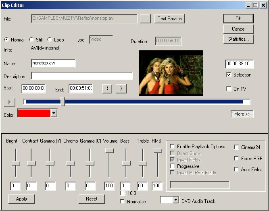Set mark-out with the } button
The width and height of the screenshot is (269, 211).
click(x=121, y=89)
